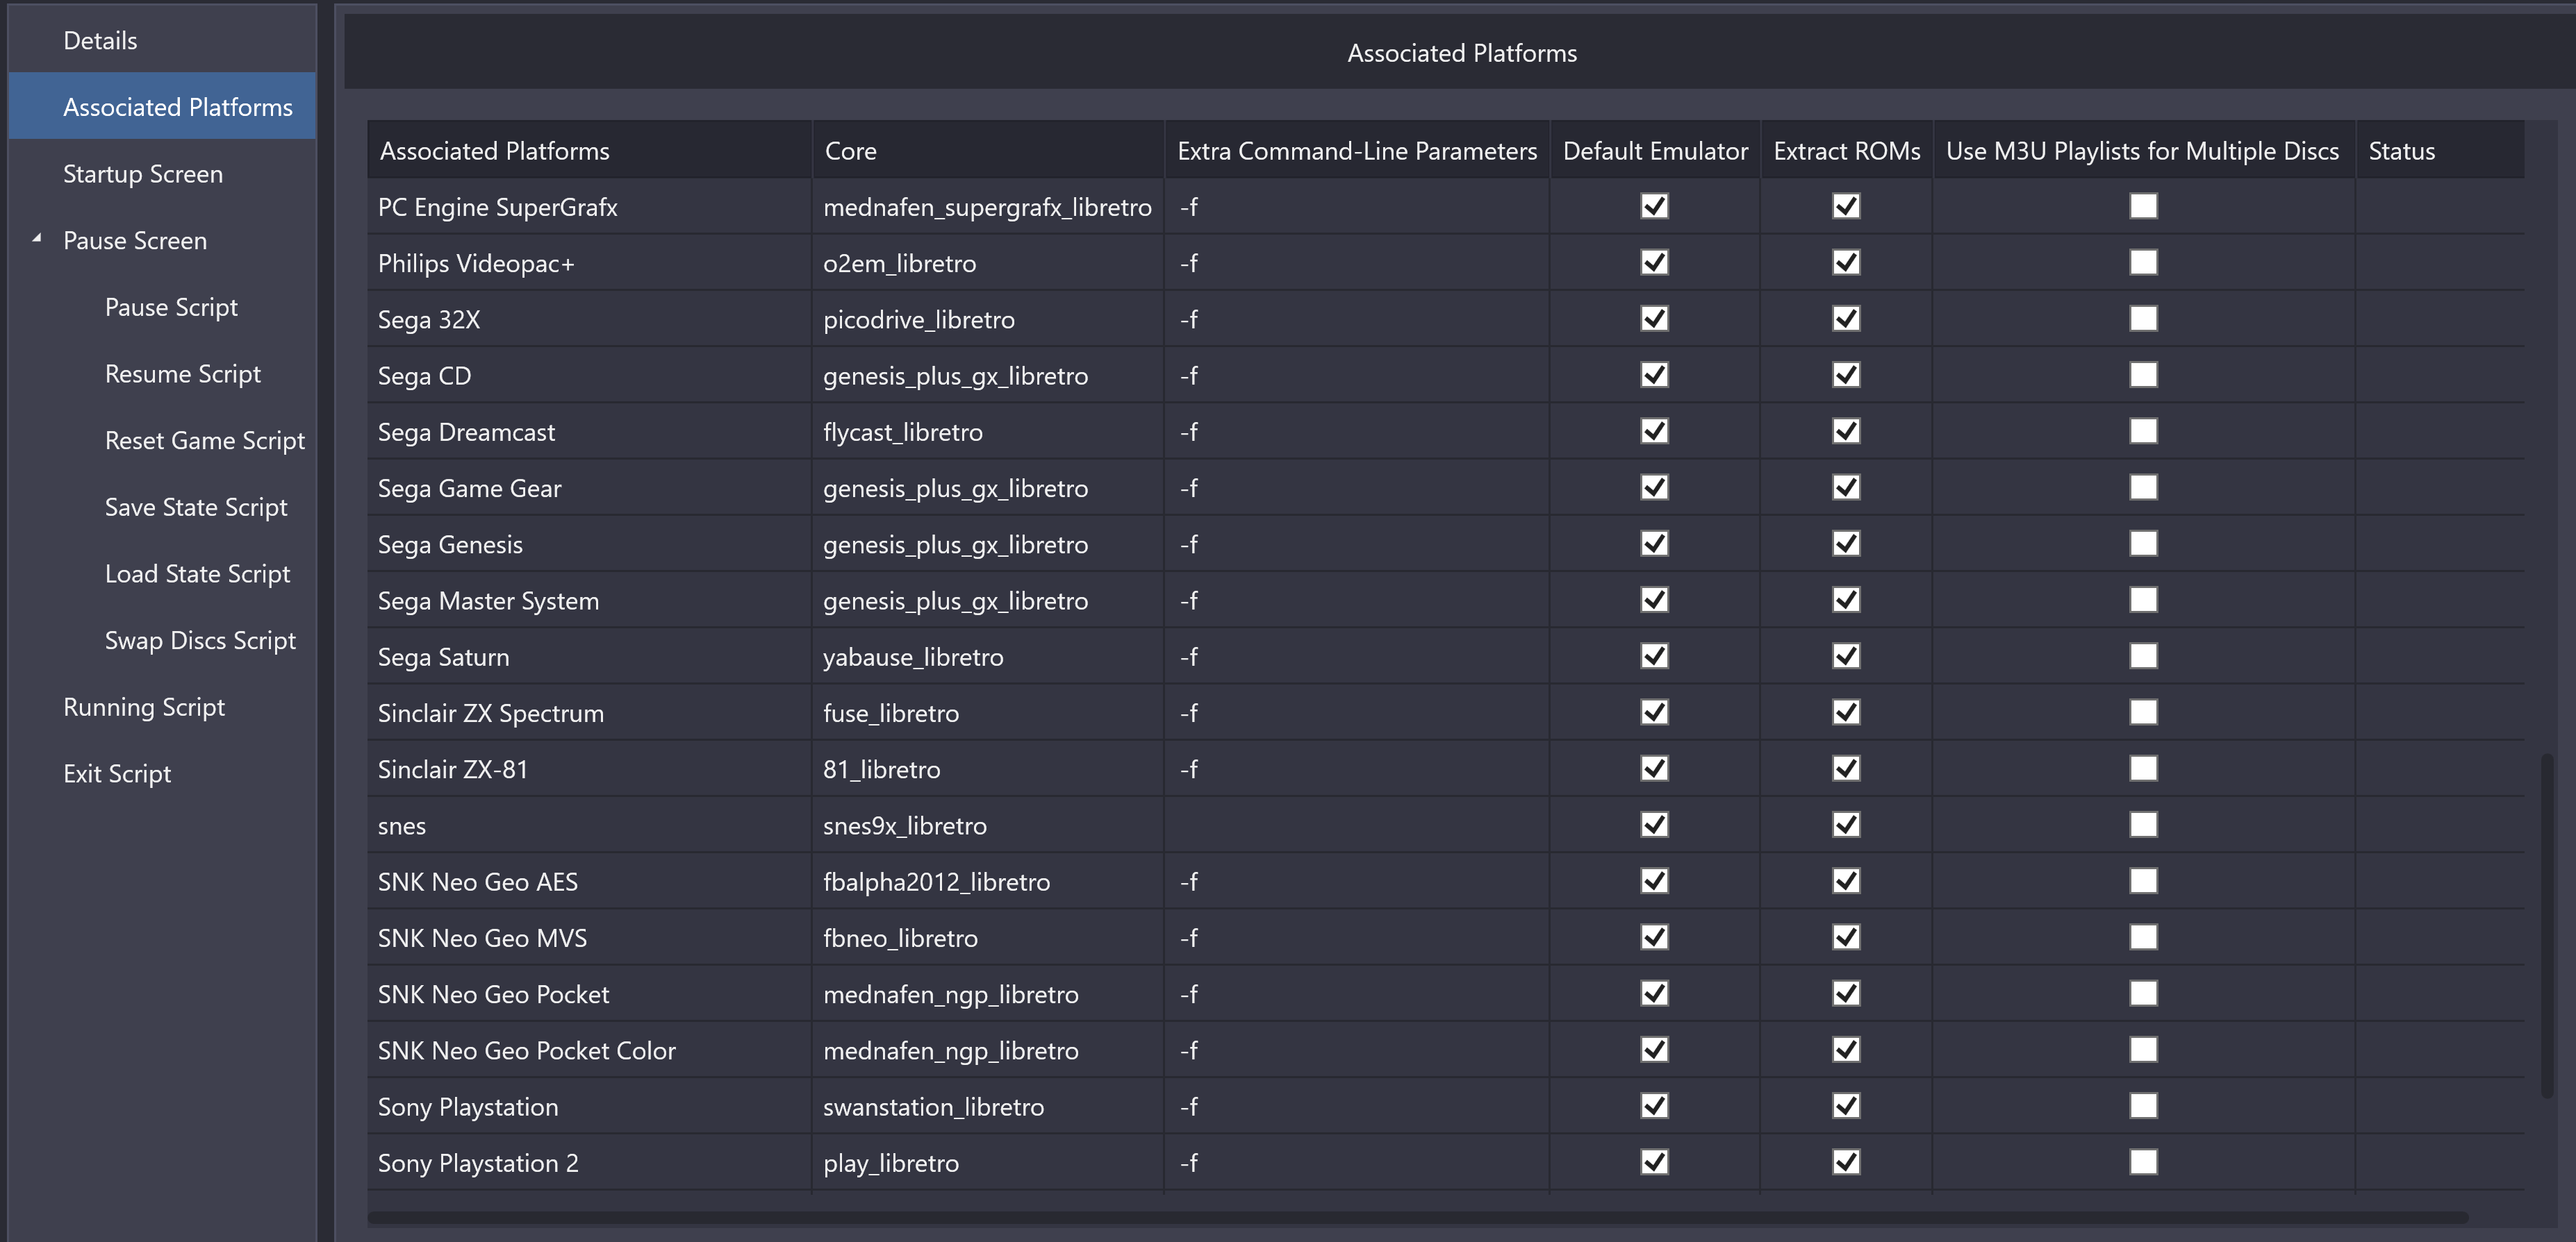Open the Exit Script page
The image size is (2576, 1242).
(162, 773)
